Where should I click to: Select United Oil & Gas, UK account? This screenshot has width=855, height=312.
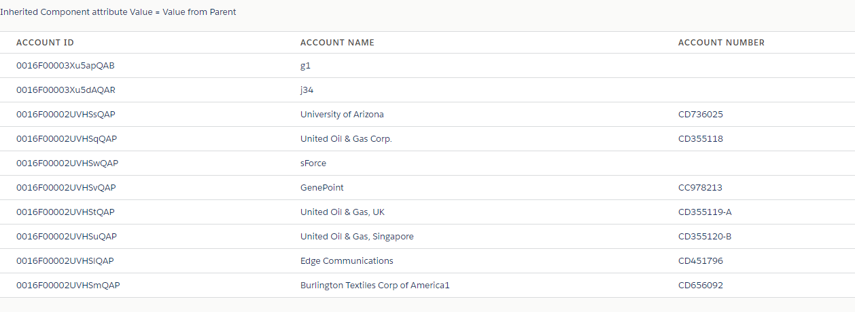(x=343, y=212)
